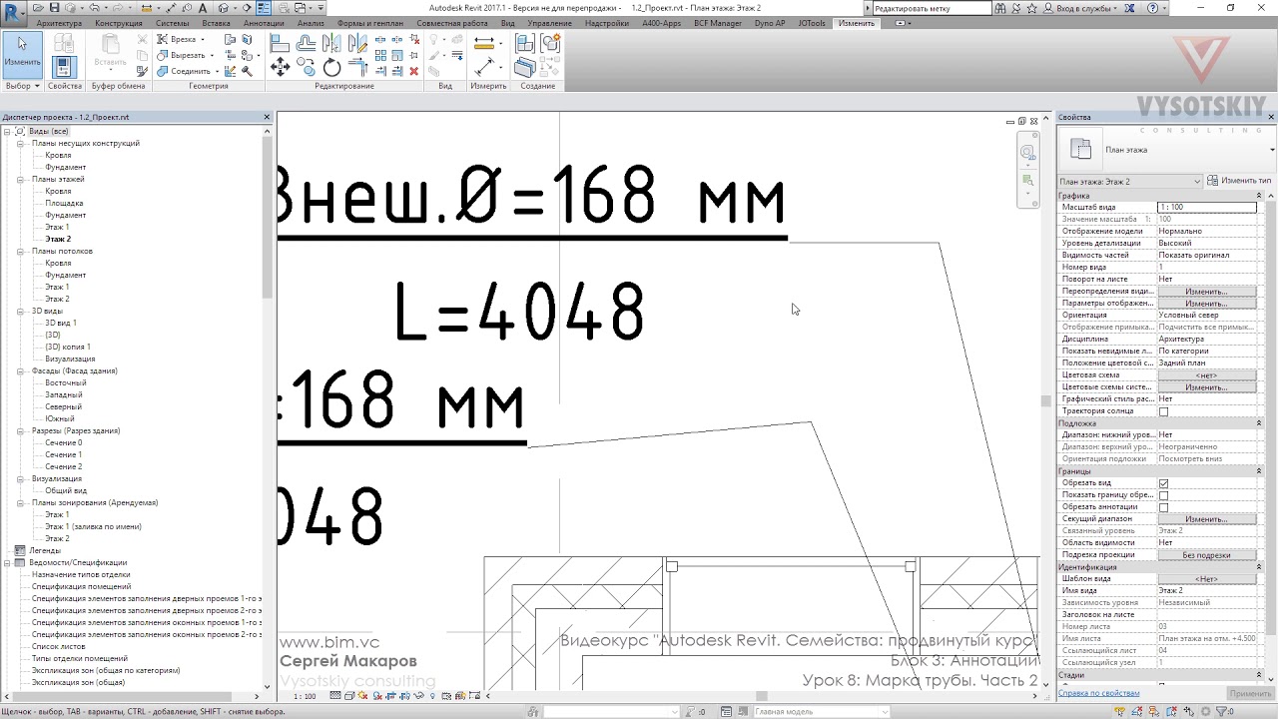Click the Text tool icon in quick access toolbar
Screen dimensions: 1278x719
(202, 8)
